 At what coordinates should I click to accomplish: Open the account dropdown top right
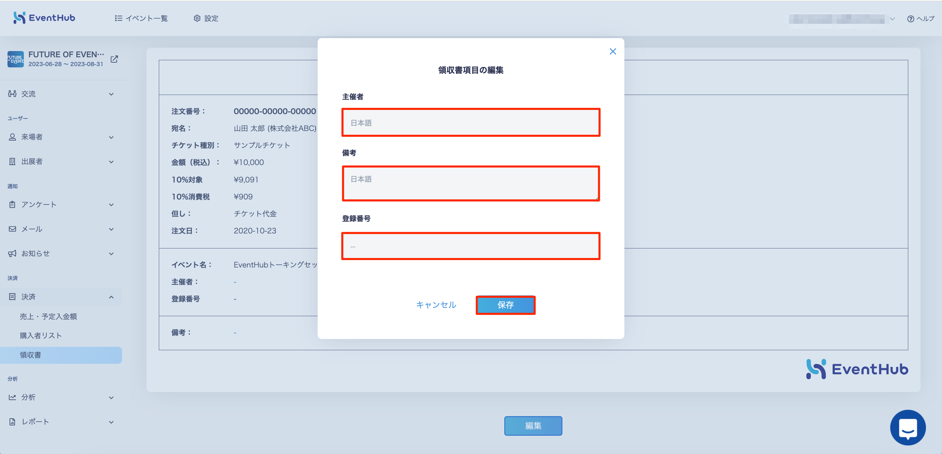pyautogui.click(x=892, y=19)
